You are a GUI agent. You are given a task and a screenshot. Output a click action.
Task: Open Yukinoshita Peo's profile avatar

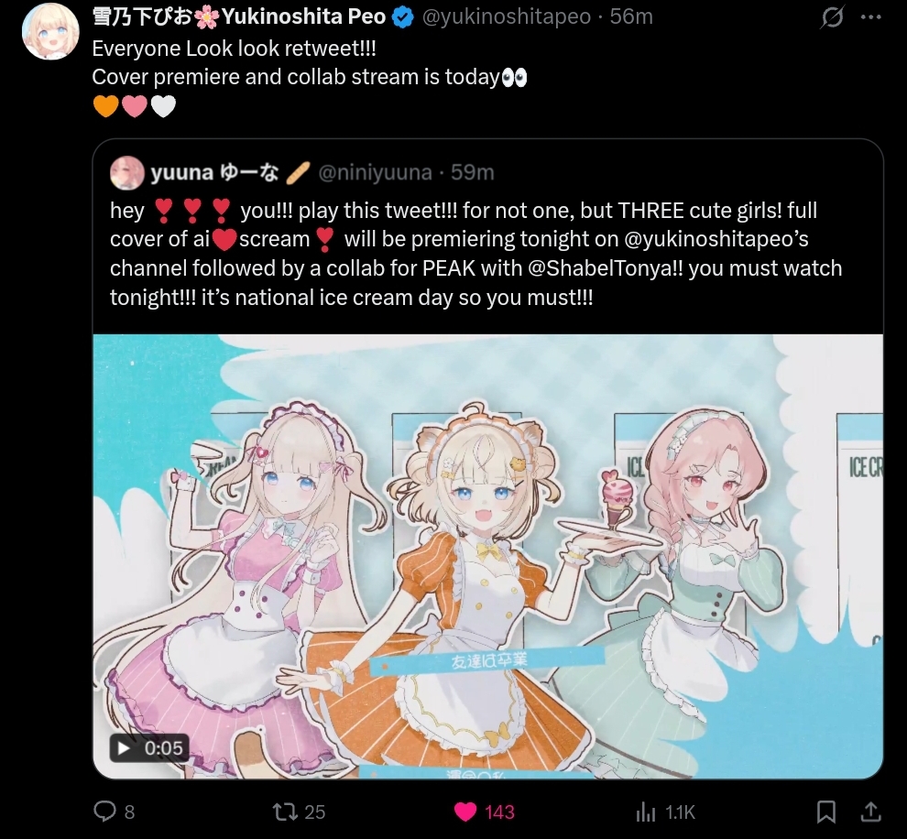[50, 32]
